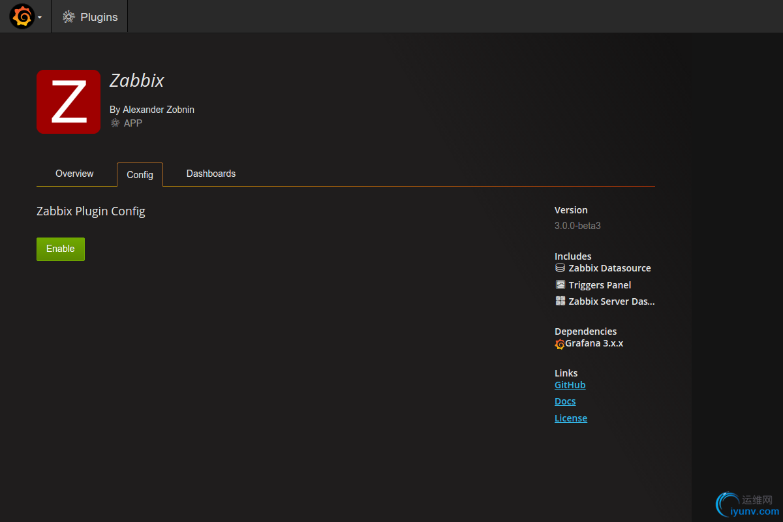Open the License link
The height and width of the screenshot is (522, 783).
coord(571,418)
